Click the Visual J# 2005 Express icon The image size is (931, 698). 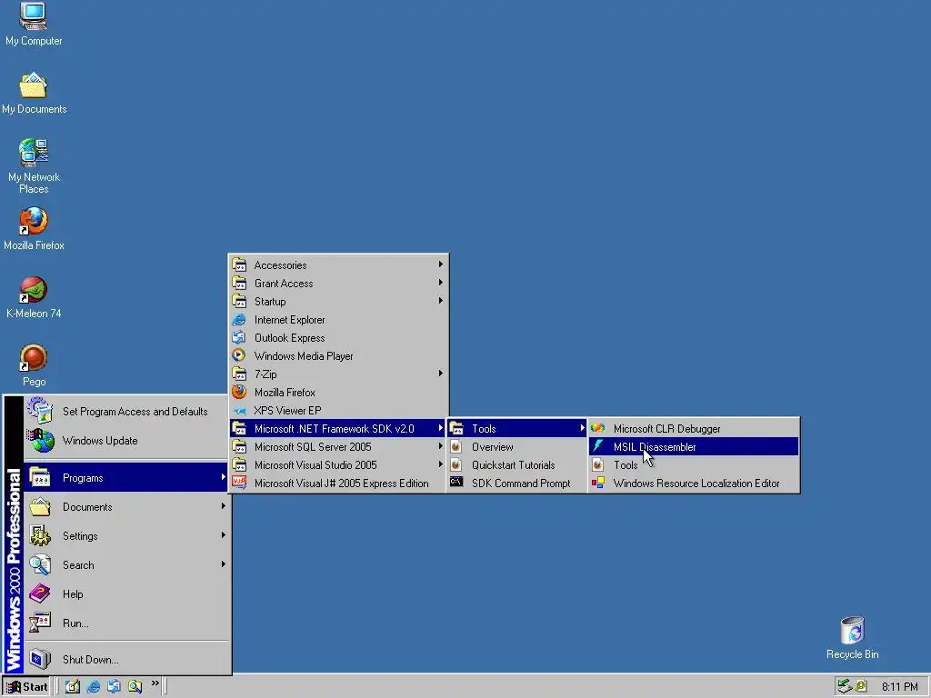pos(239,483)
